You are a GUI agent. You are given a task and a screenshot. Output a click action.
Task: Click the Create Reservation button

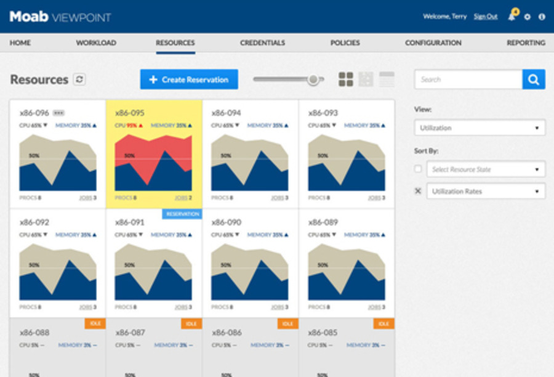[x=189, y=79]
